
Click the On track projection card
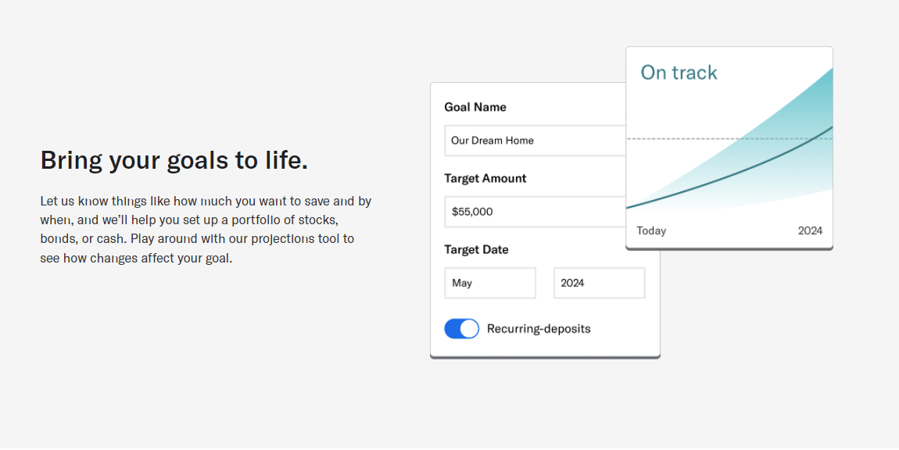729,148
